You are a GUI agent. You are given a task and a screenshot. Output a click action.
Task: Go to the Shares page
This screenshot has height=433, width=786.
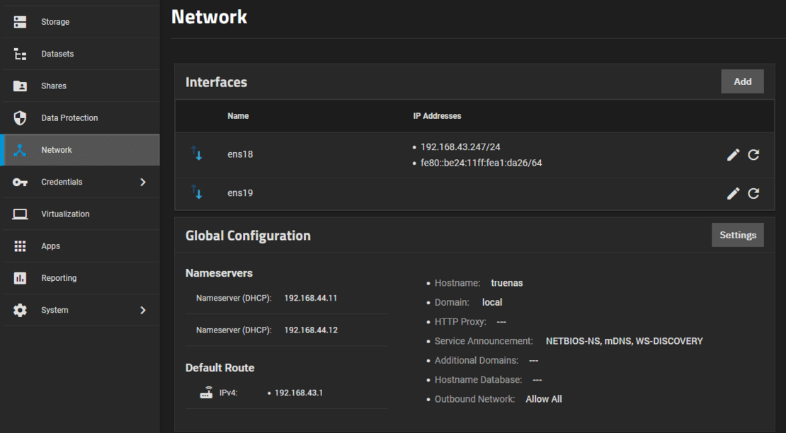[53, 86]
